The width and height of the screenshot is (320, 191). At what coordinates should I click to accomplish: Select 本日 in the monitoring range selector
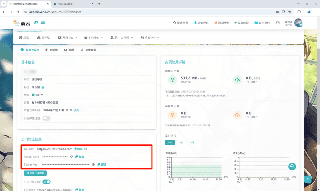tap(181, 142)
